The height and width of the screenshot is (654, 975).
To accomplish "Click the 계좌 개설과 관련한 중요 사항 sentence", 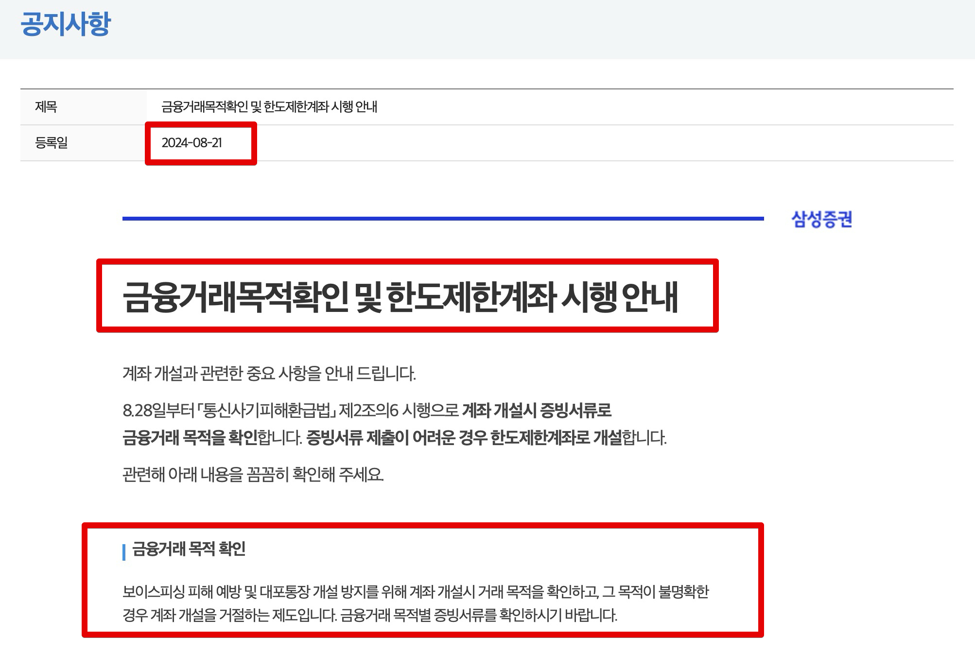I will coord(269,374).
